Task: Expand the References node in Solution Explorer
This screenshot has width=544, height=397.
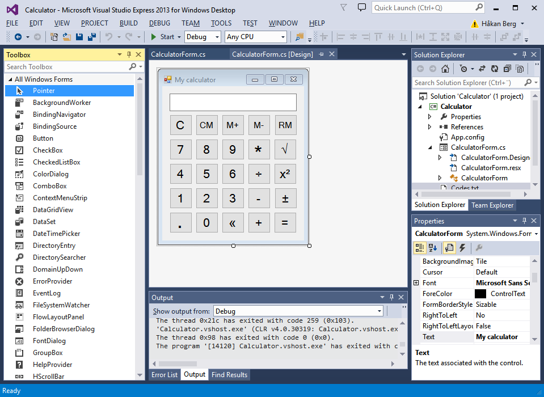Action: 429,127
